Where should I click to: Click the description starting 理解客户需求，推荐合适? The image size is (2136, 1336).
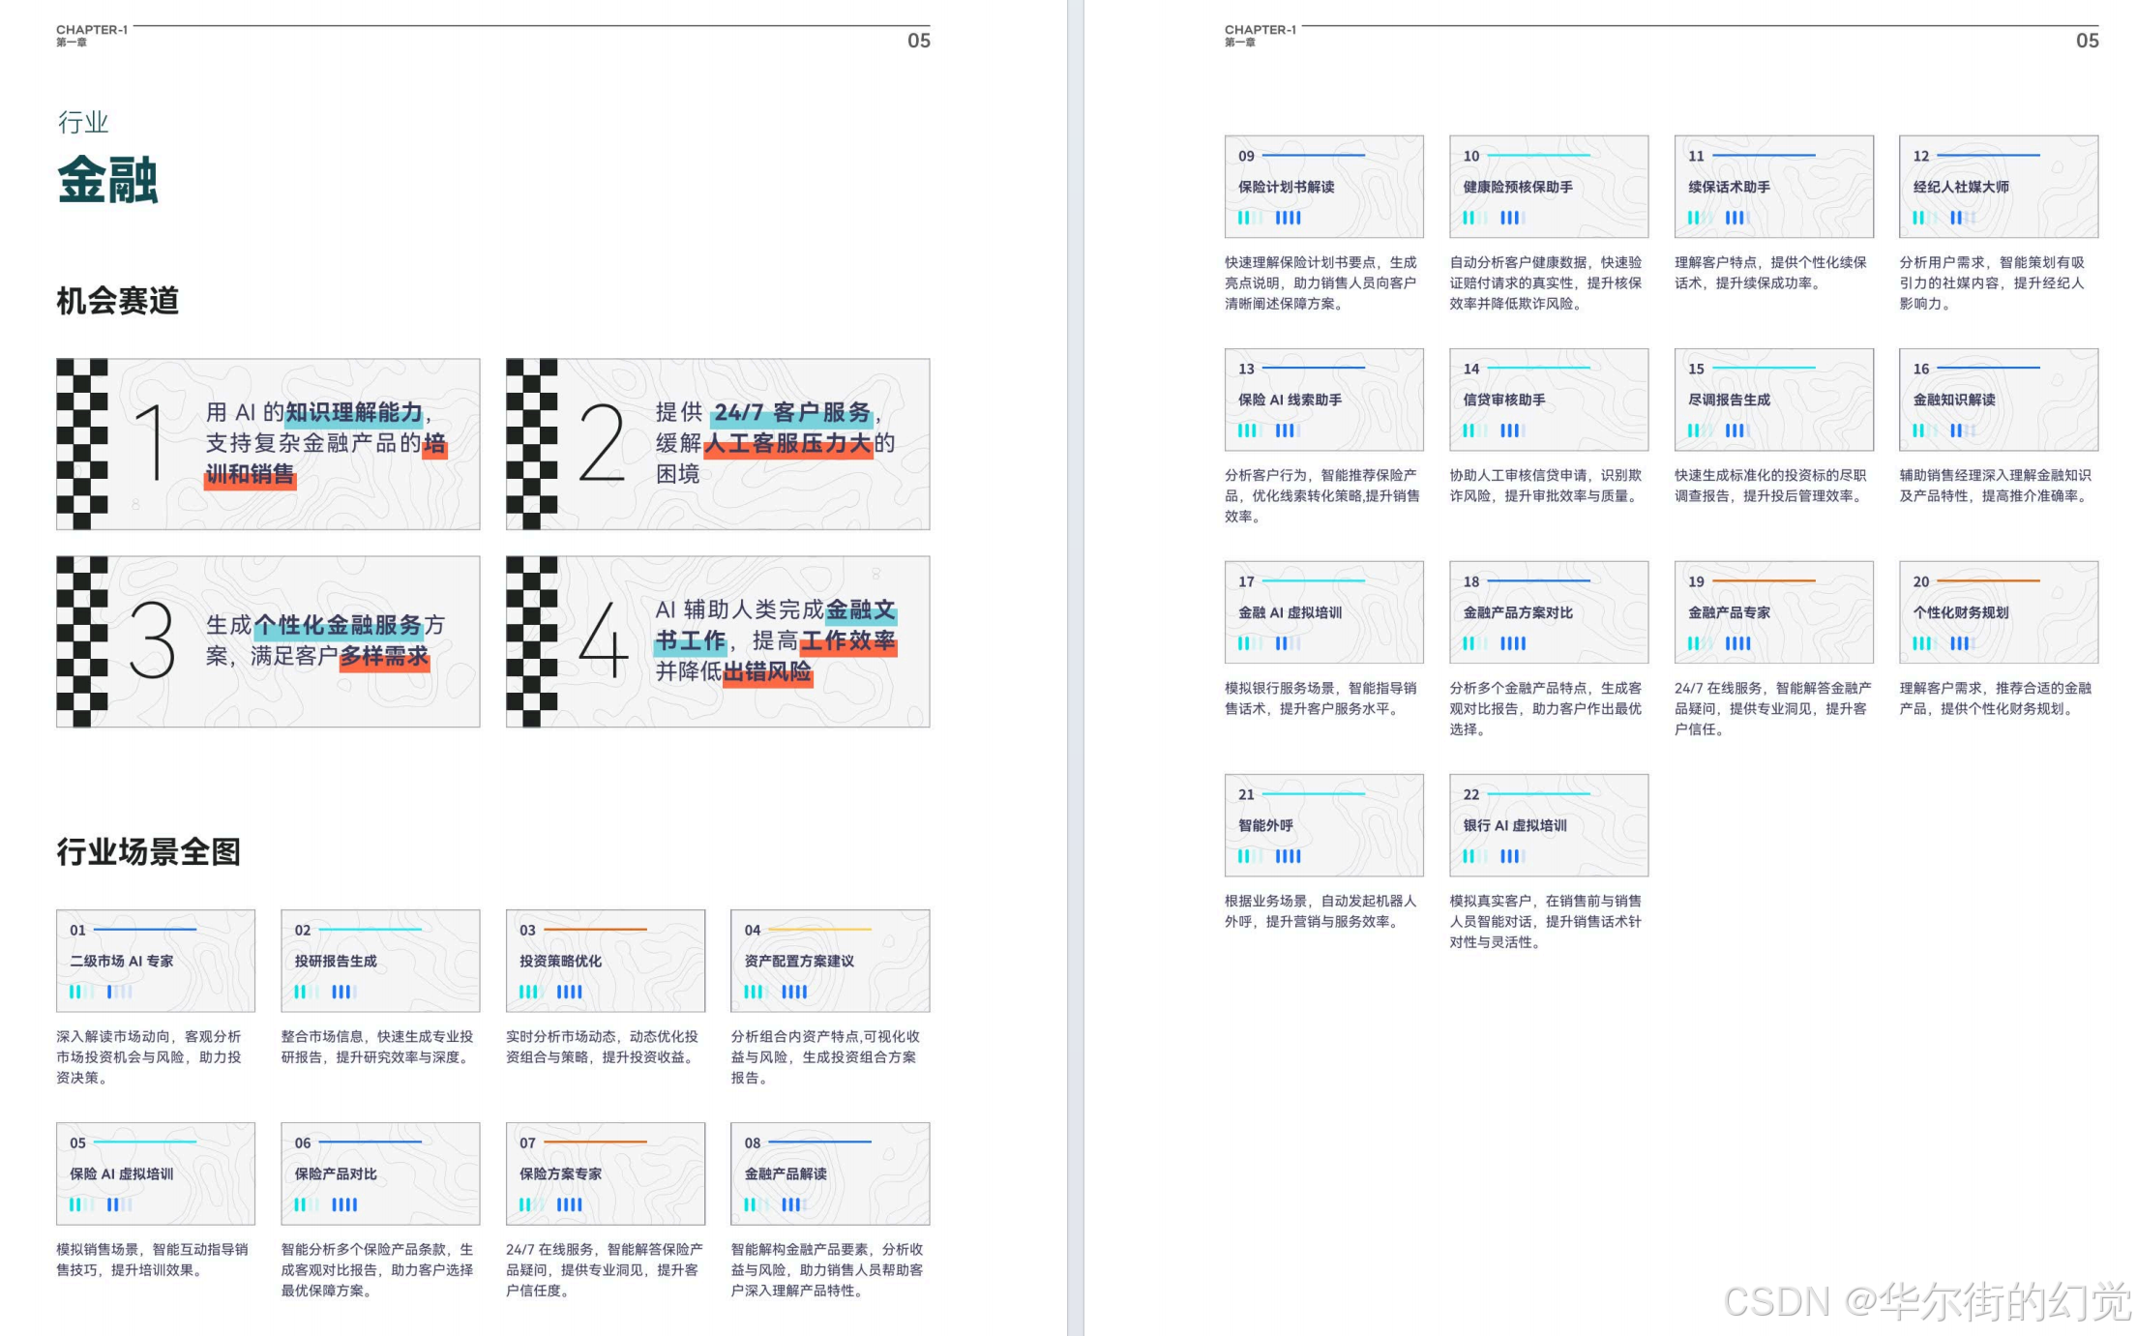(x=1996, y=698)
